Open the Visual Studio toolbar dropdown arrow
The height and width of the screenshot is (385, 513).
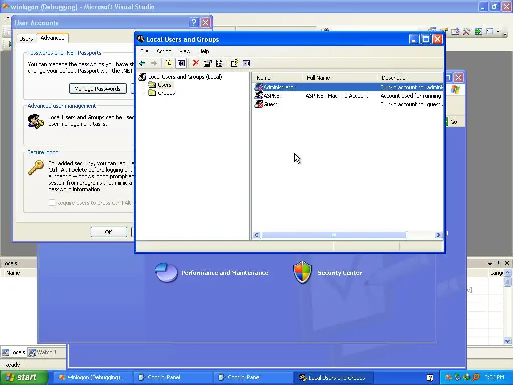click(498, 32)
